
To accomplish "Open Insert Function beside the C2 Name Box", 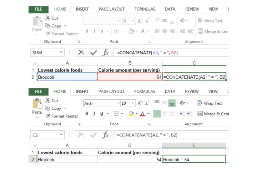I will 106,135.
